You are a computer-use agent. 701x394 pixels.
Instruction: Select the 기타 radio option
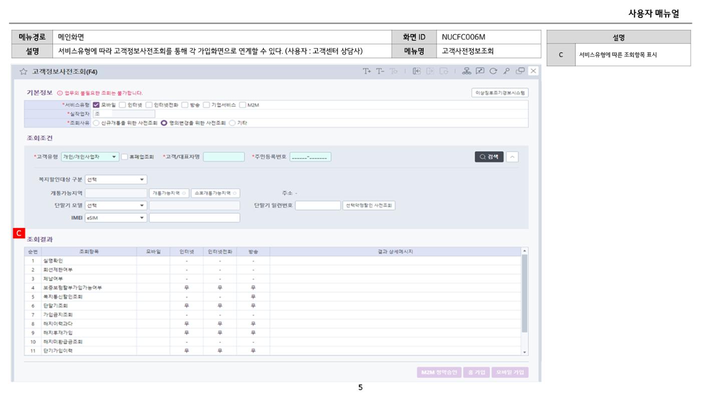[x=232, y=122]
